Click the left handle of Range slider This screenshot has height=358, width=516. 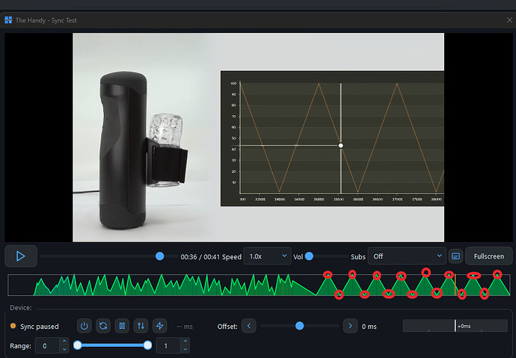coord(78,345)
